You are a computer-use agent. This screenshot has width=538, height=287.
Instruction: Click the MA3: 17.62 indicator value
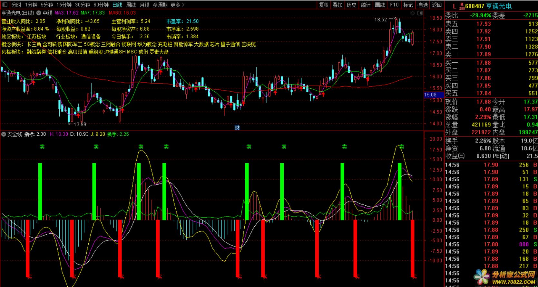pyautogui.click(x=66, y=13)
